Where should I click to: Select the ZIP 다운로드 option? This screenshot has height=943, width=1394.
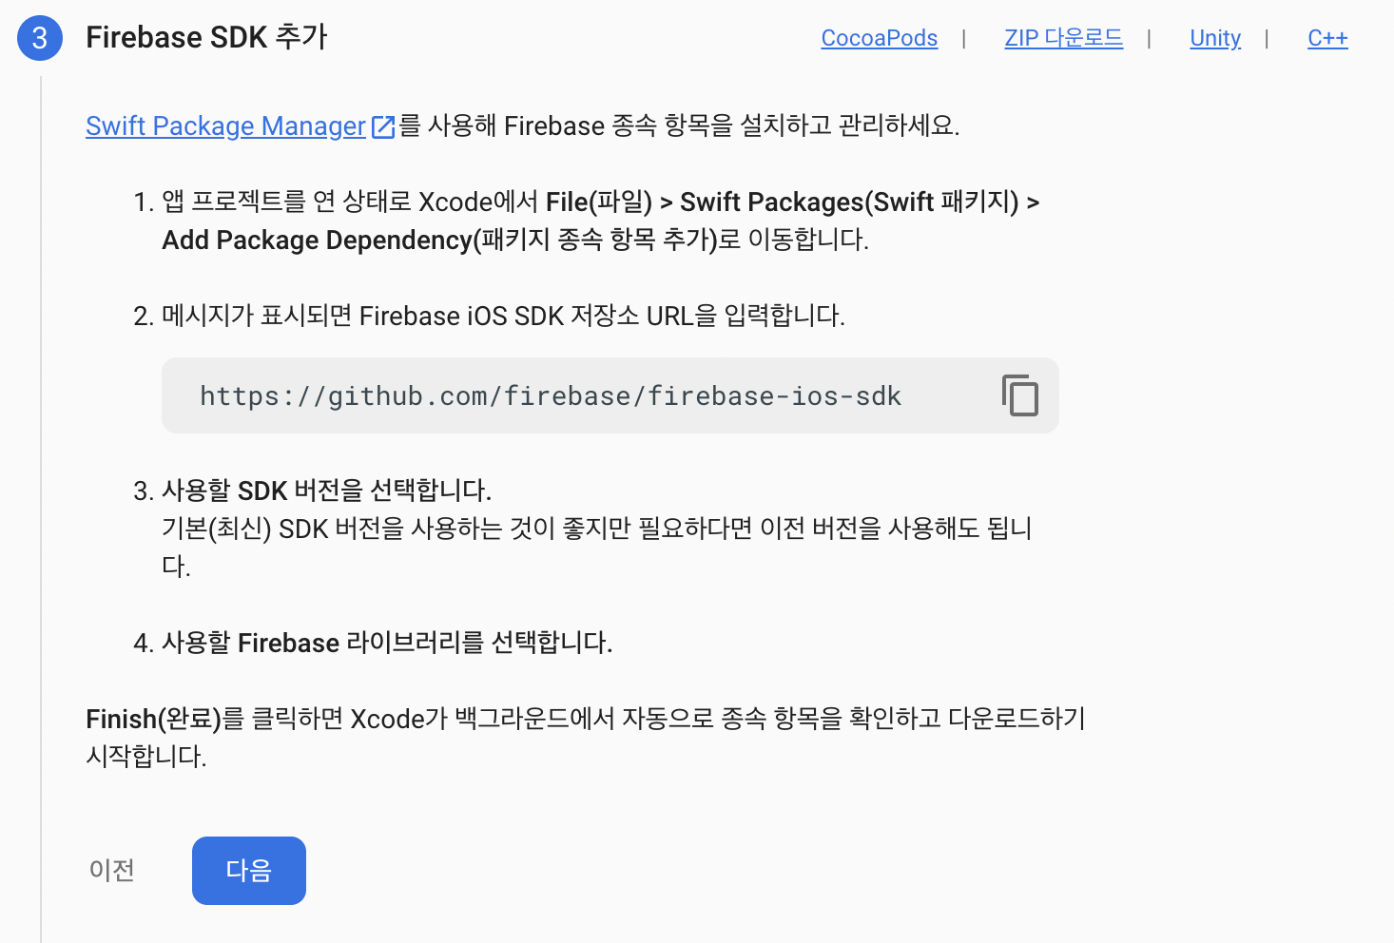pyautogui.click(x=1063, y=38)
